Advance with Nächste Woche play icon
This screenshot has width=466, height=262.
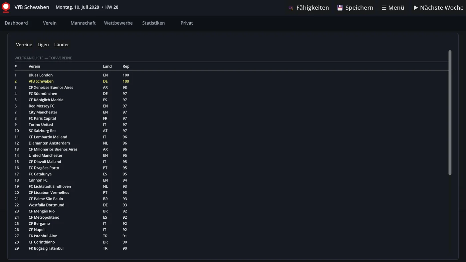point(416,8)
